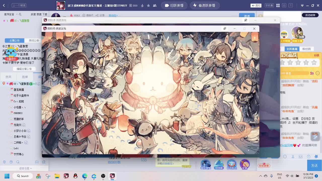Open the 直播 streamer avatar on right

pyautogui.click(x=297, y=32)
